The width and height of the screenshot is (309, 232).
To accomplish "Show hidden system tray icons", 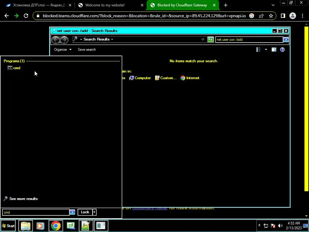I will (x=259, y=225).
